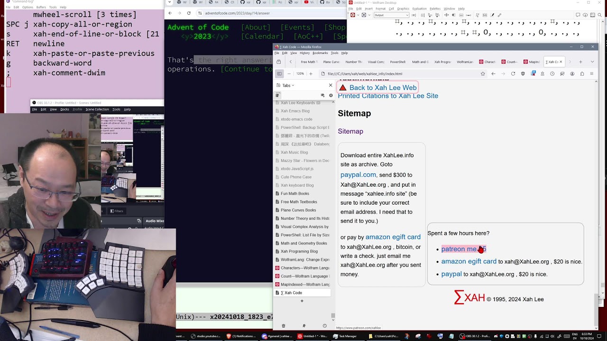Zoom in with plus button in Firefox

pos(311,74)
